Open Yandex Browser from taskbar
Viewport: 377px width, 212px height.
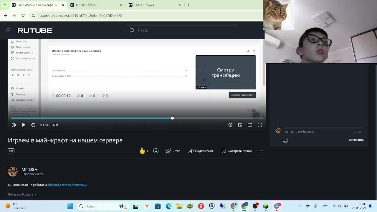pos(147,206)
